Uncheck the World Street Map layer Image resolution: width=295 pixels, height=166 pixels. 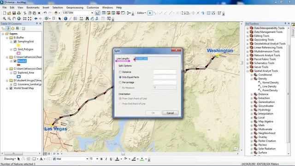[11, 88]
